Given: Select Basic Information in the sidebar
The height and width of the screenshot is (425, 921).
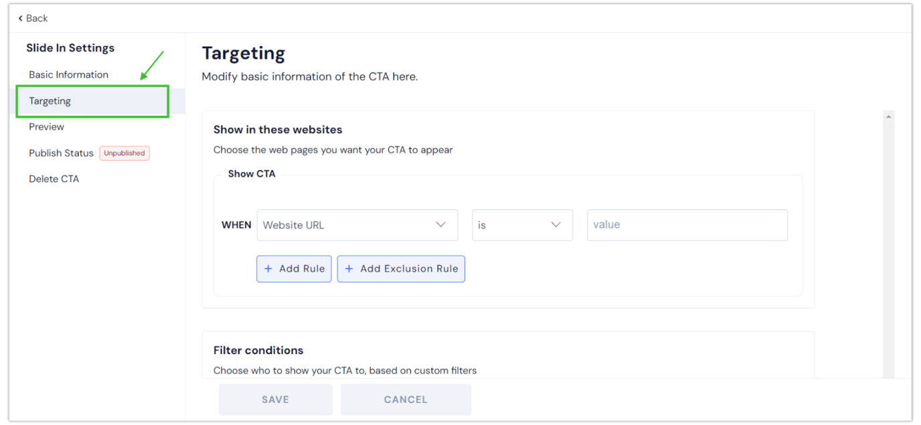Looking at the screenshot, I should pos(68,74).
